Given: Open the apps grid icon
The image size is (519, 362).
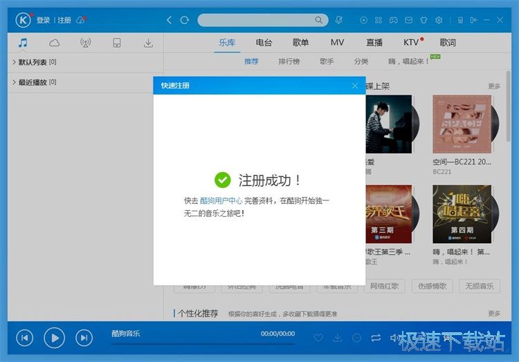Looking at the screenshot, I should (x=379, y=20).
